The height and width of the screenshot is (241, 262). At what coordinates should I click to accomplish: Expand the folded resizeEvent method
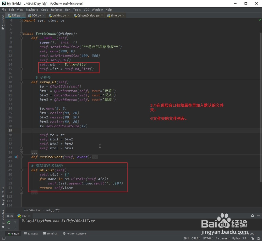21,157
